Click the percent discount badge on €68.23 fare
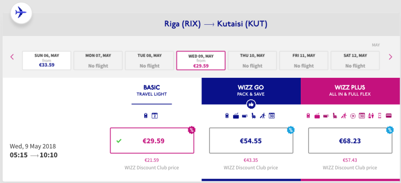Viewport: 401px width, 183px height. tap(390, 129)
